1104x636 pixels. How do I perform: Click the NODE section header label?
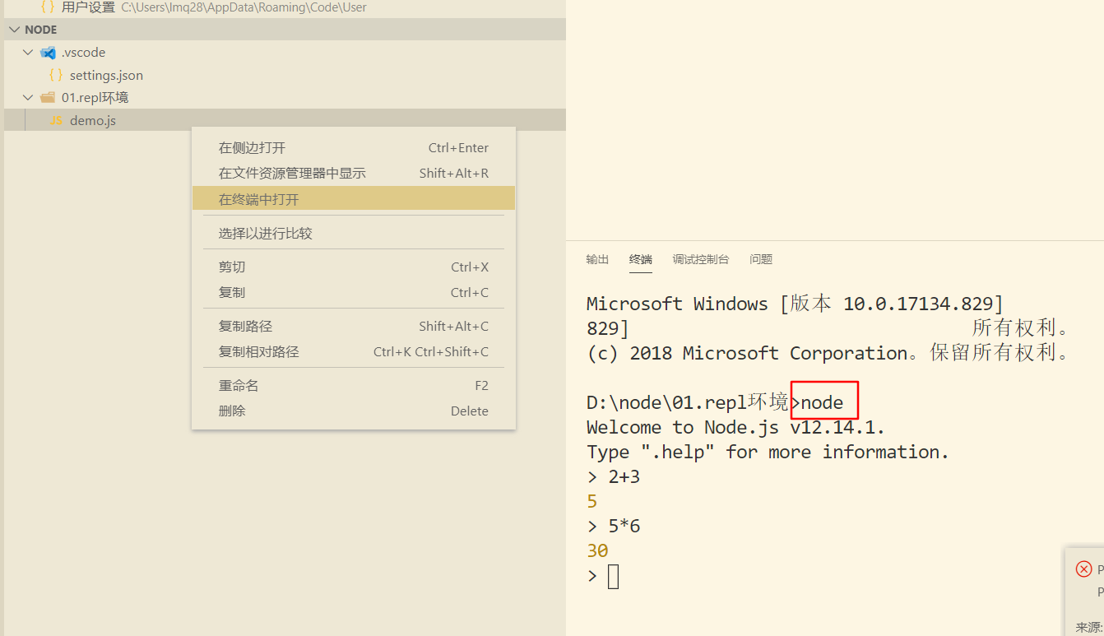click(x=41, y=30)
